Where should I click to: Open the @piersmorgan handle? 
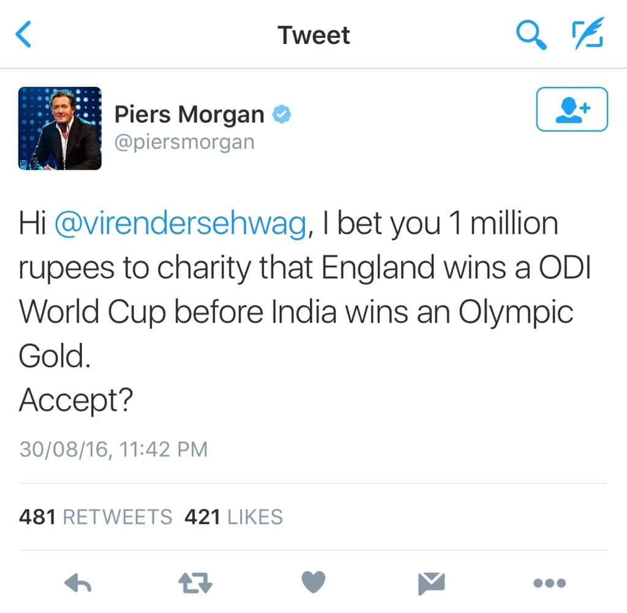(184, 143)
